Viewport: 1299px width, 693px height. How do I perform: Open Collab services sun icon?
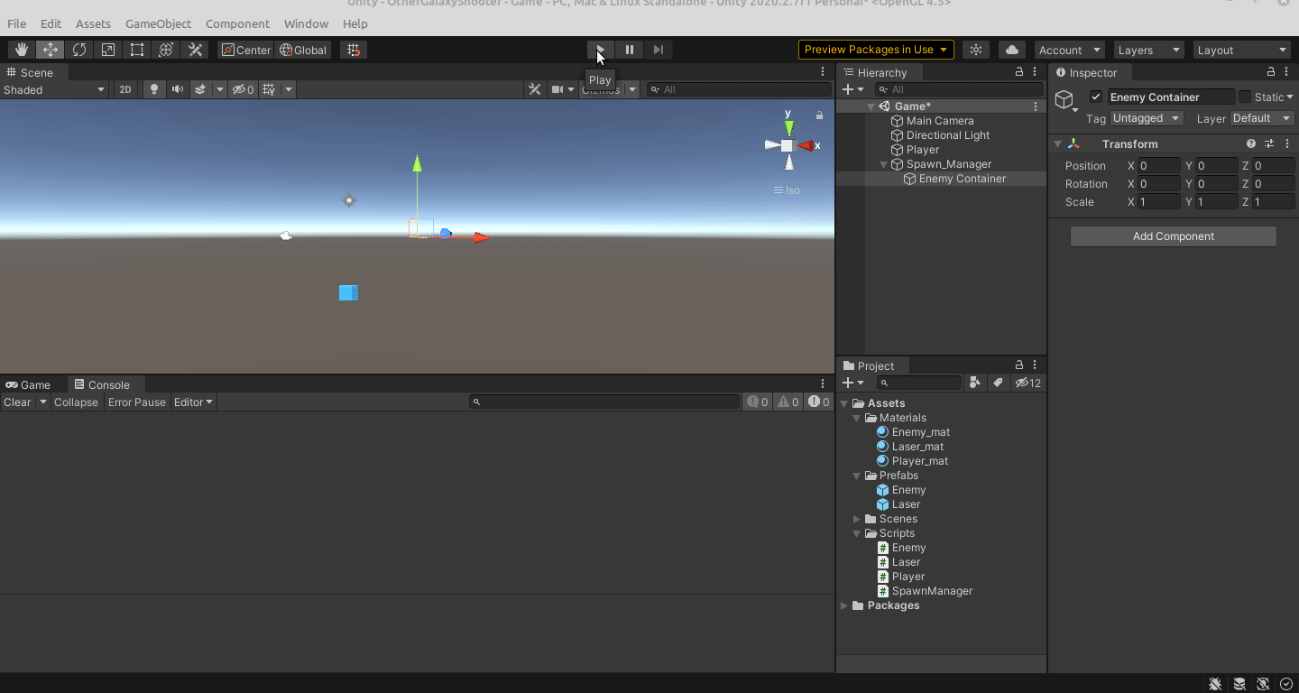(976, 50)
